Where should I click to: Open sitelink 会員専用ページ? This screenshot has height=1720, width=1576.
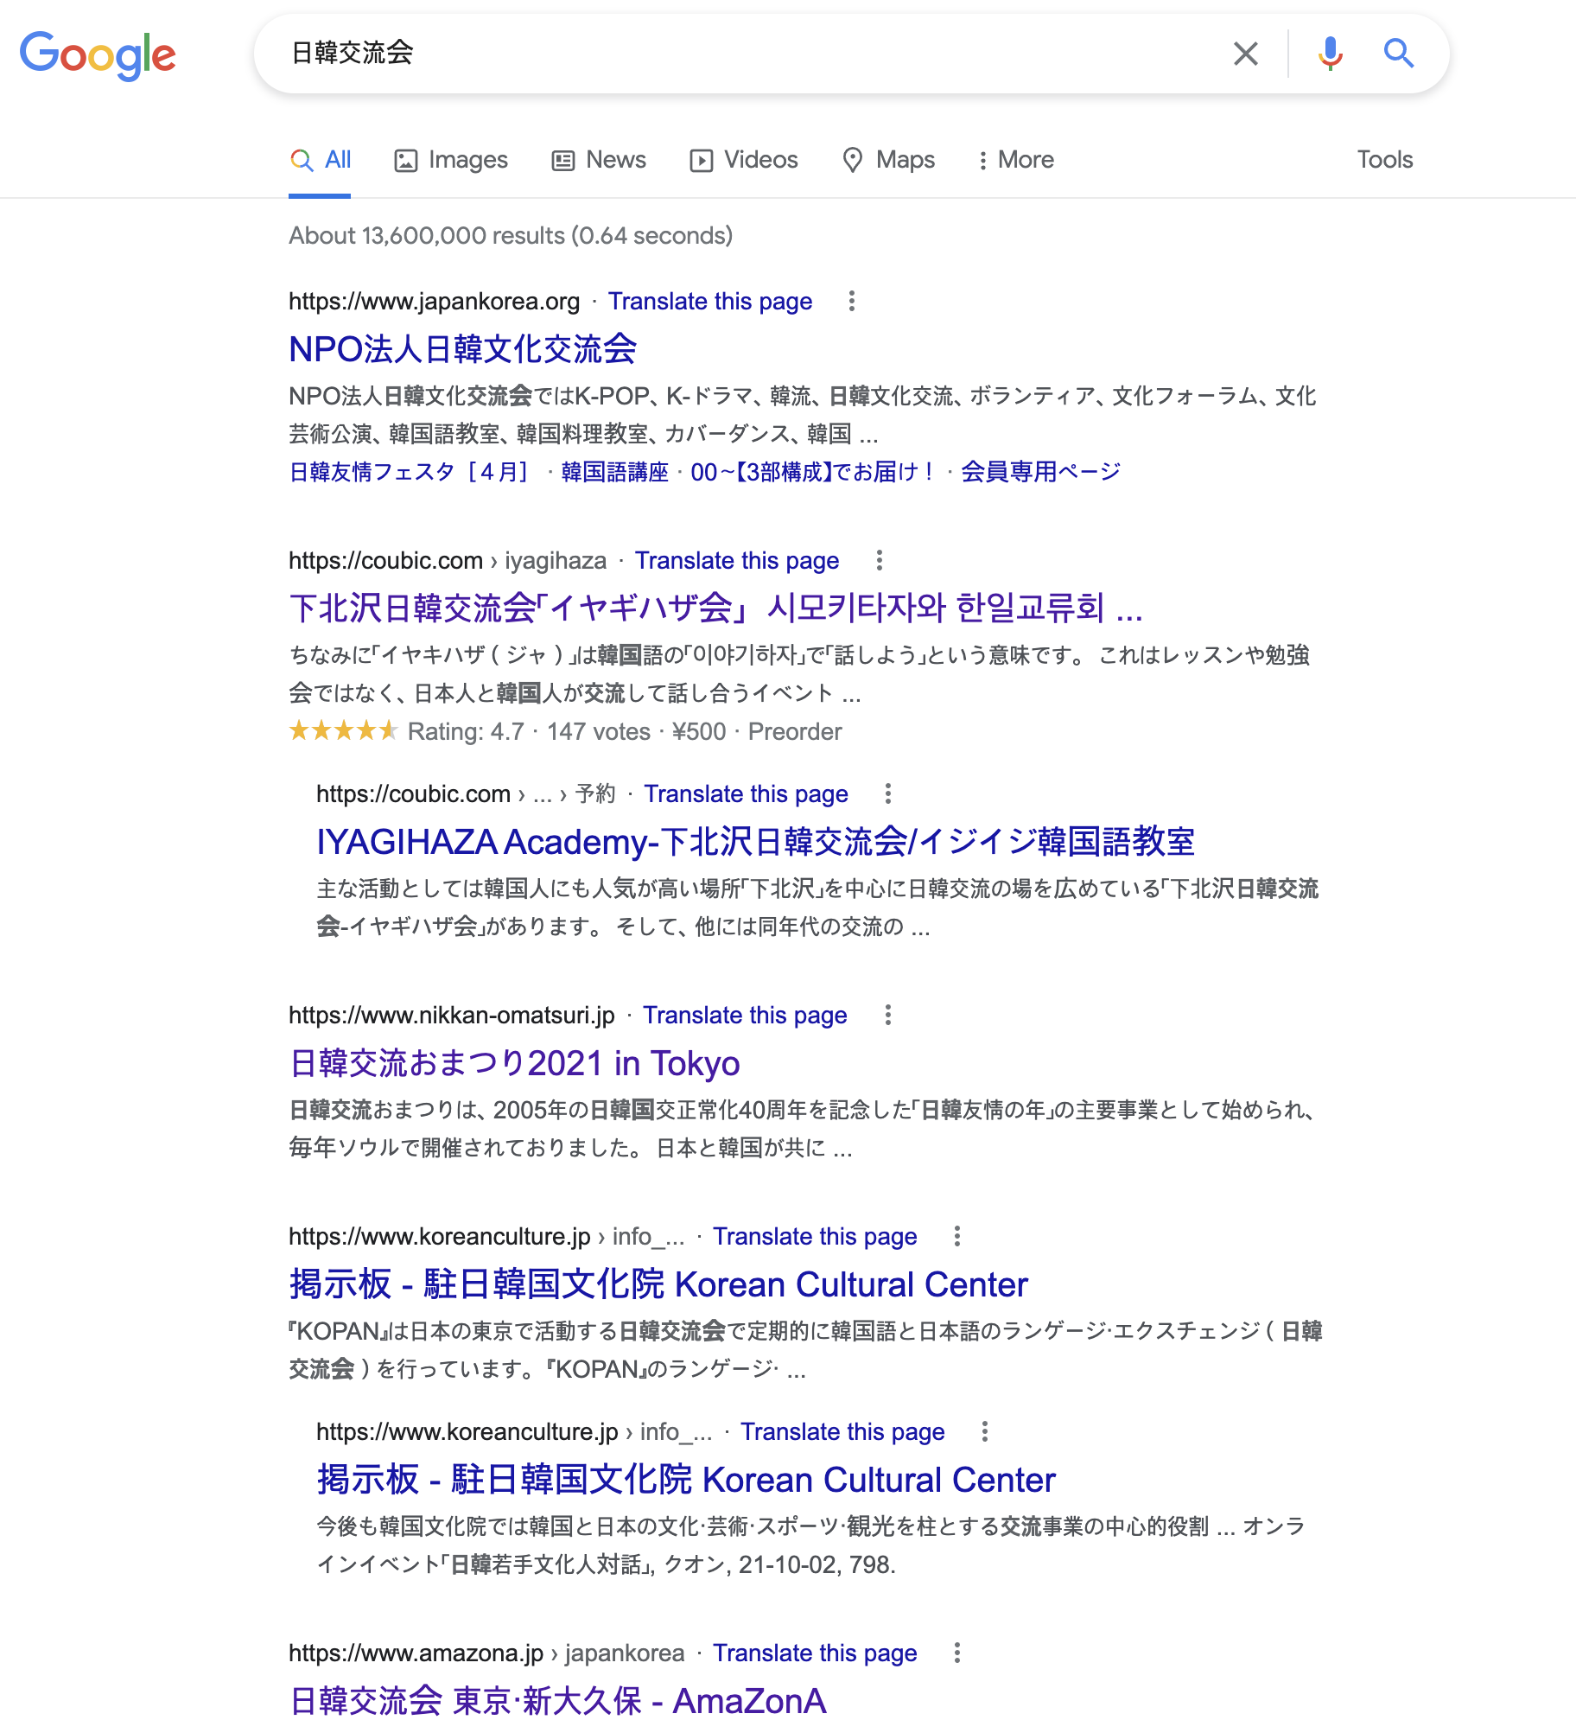1041,472
